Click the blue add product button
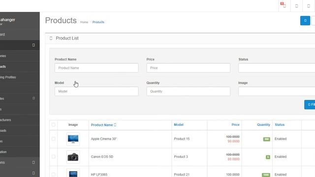Image resolution: width=315 pixels, height=177 pixels. (305, 21)
